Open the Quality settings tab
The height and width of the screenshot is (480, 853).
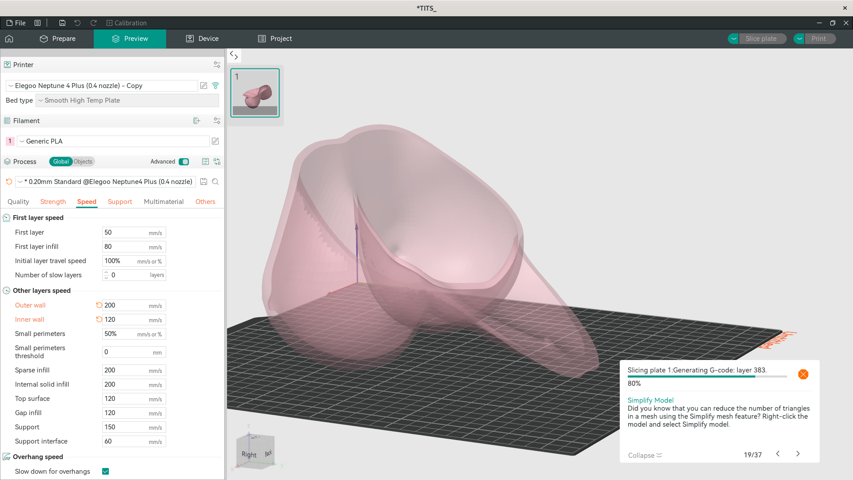click(x=18, y=202)
